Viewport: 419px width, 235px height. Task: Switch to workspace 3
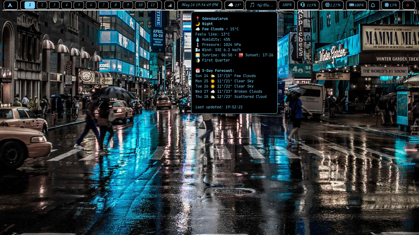[x=54, y=5]
